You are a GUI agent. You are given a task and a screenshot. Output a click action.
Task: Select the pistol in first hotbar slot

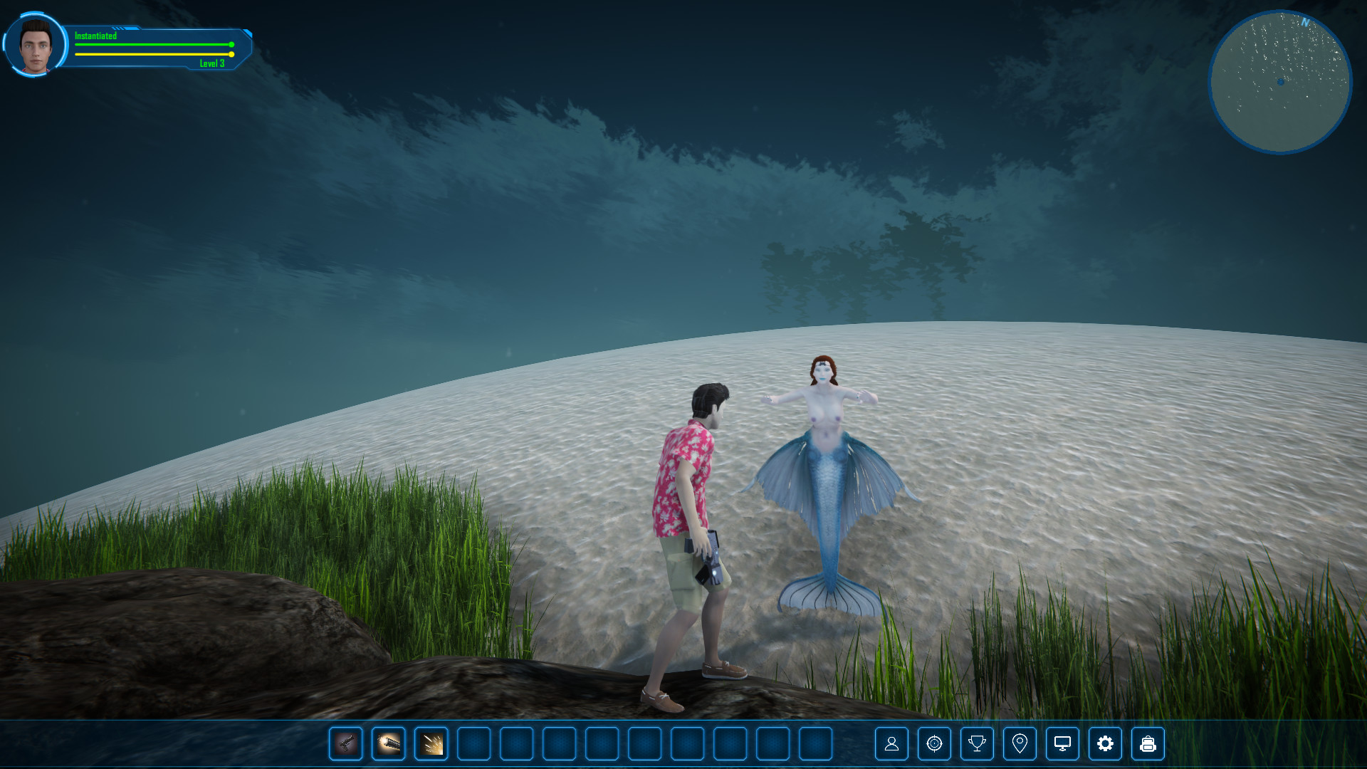(346, 744)
